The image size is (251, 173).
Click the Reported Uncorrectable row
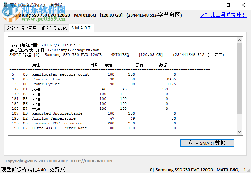[94, 113]
